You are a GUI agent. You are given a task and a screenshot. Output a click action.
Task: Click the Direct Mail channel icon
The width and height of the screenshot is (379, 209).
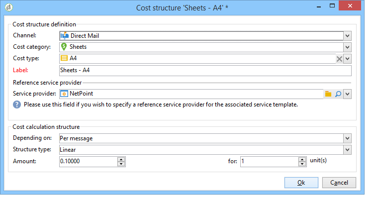point(64,35)
